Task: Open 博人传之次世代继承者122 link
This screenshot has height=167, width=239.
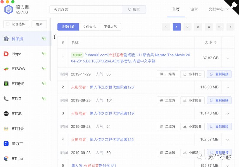Action: point(102,140)
